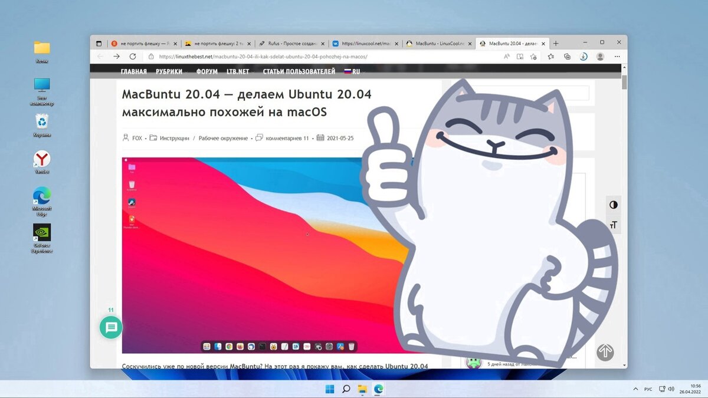The width and height of the screenshot is (708, 398).
Task: Open the RU language dropdown
Action: click(x=355, y=71)
